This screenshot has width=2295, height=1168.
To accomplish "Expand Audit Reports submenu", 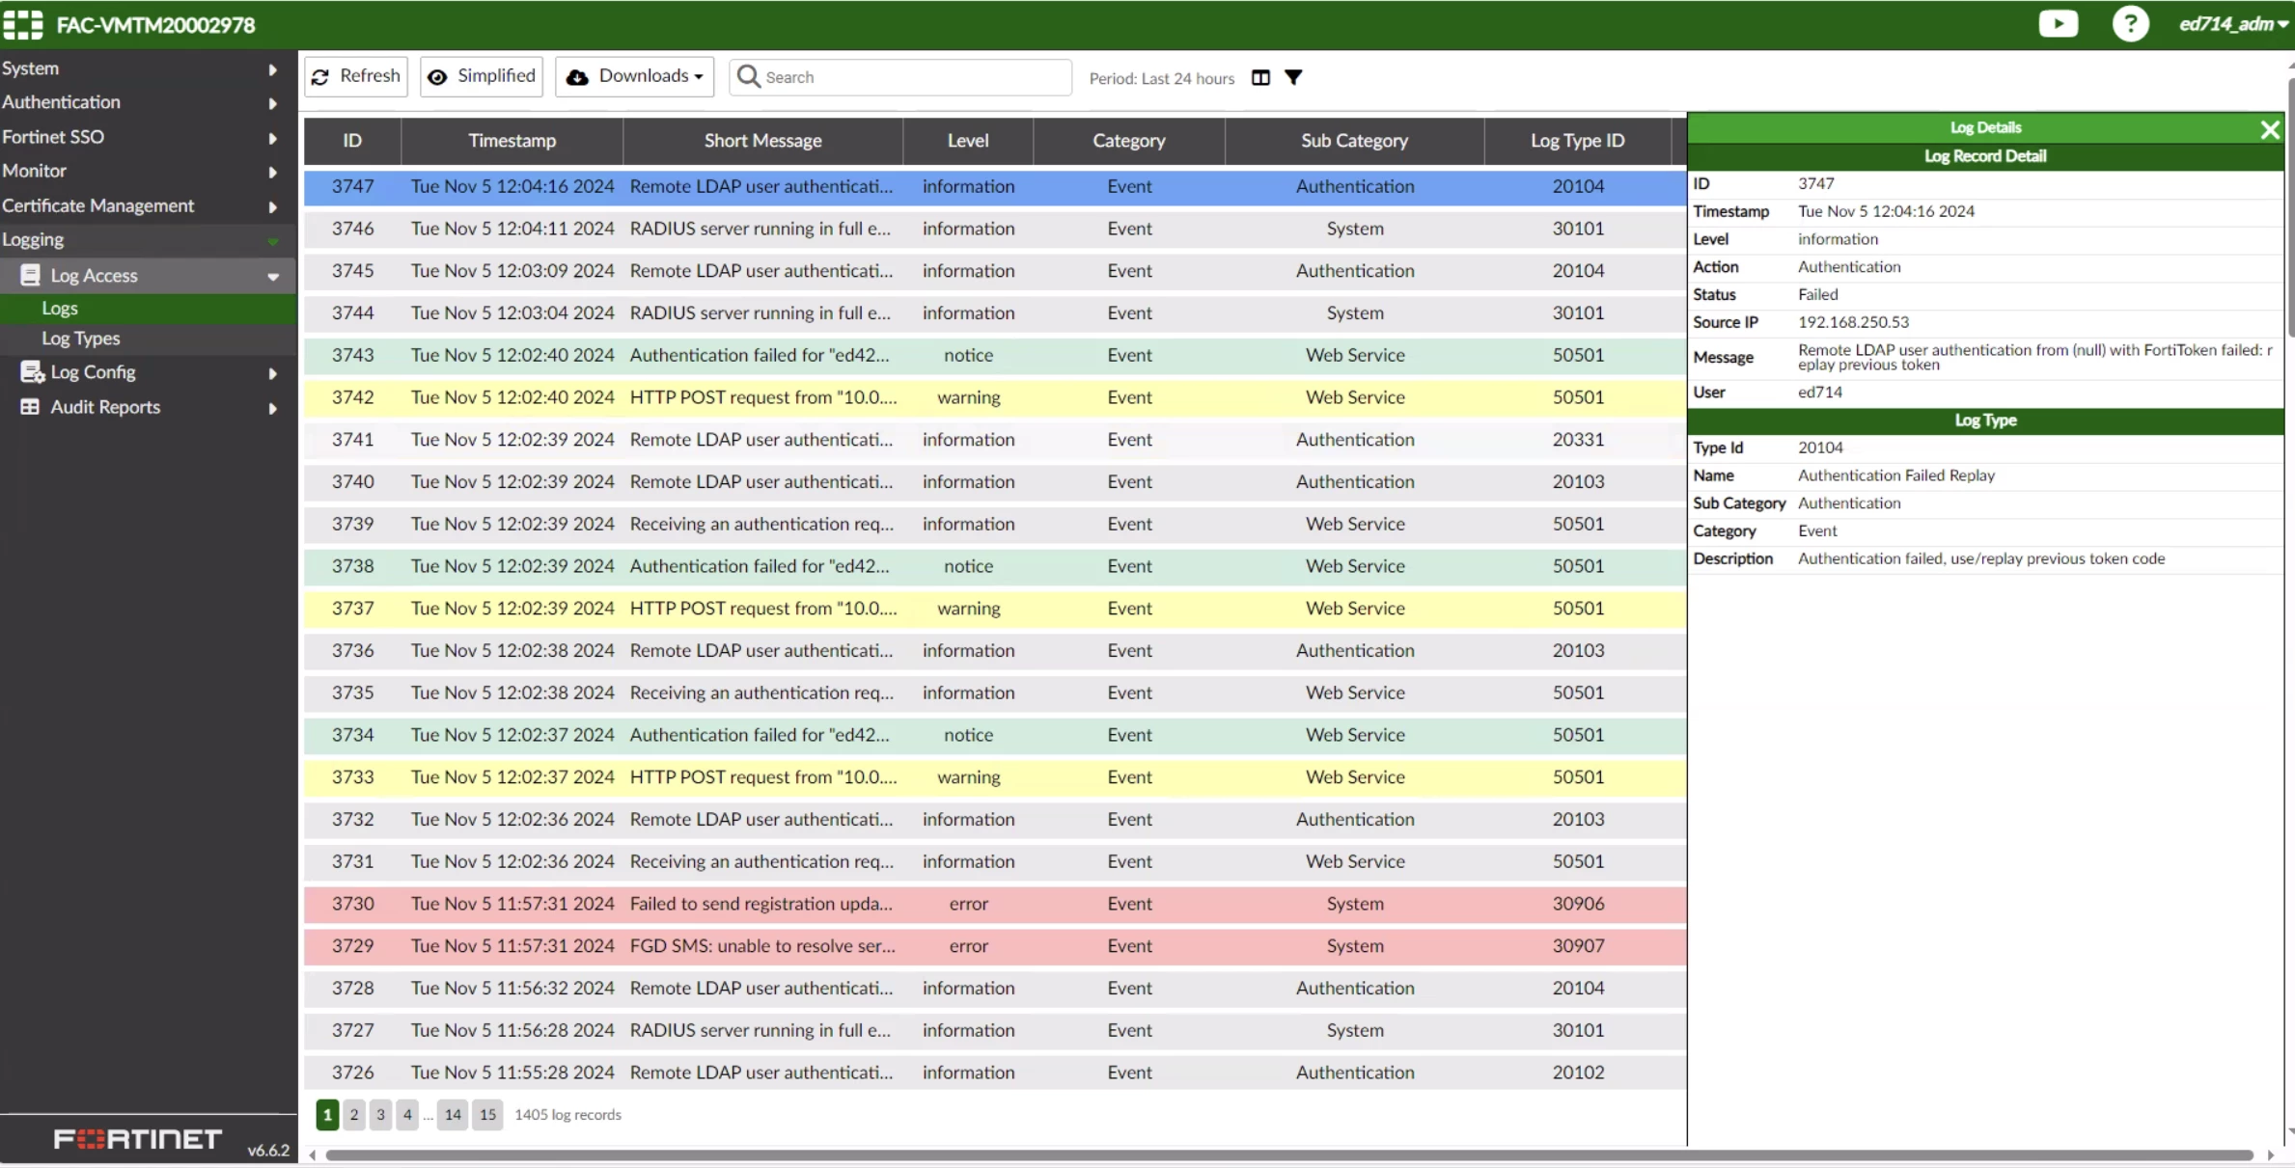I will tap(148, 407).
